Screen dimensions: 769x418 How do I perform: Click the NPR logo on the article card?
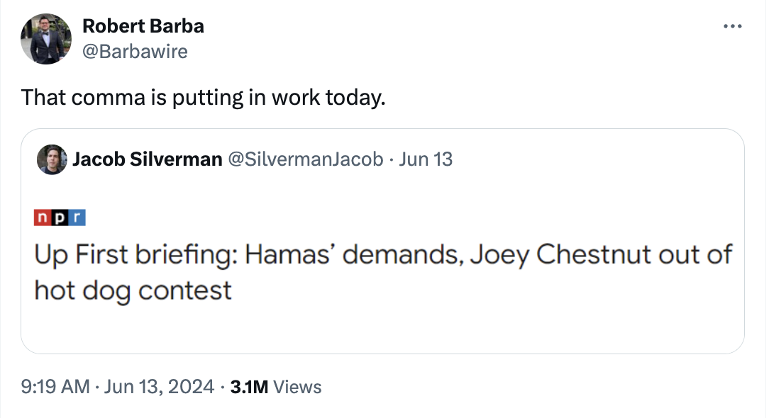point(60,217)
